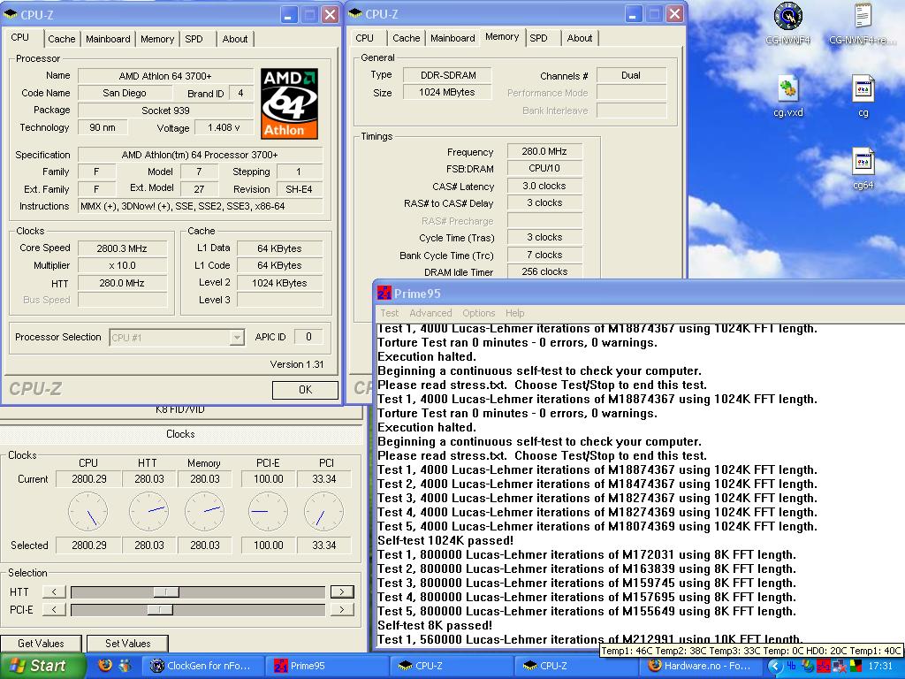
Task: Open Memory tab in left CPU-Z window
Action: [x=157, y=39]
